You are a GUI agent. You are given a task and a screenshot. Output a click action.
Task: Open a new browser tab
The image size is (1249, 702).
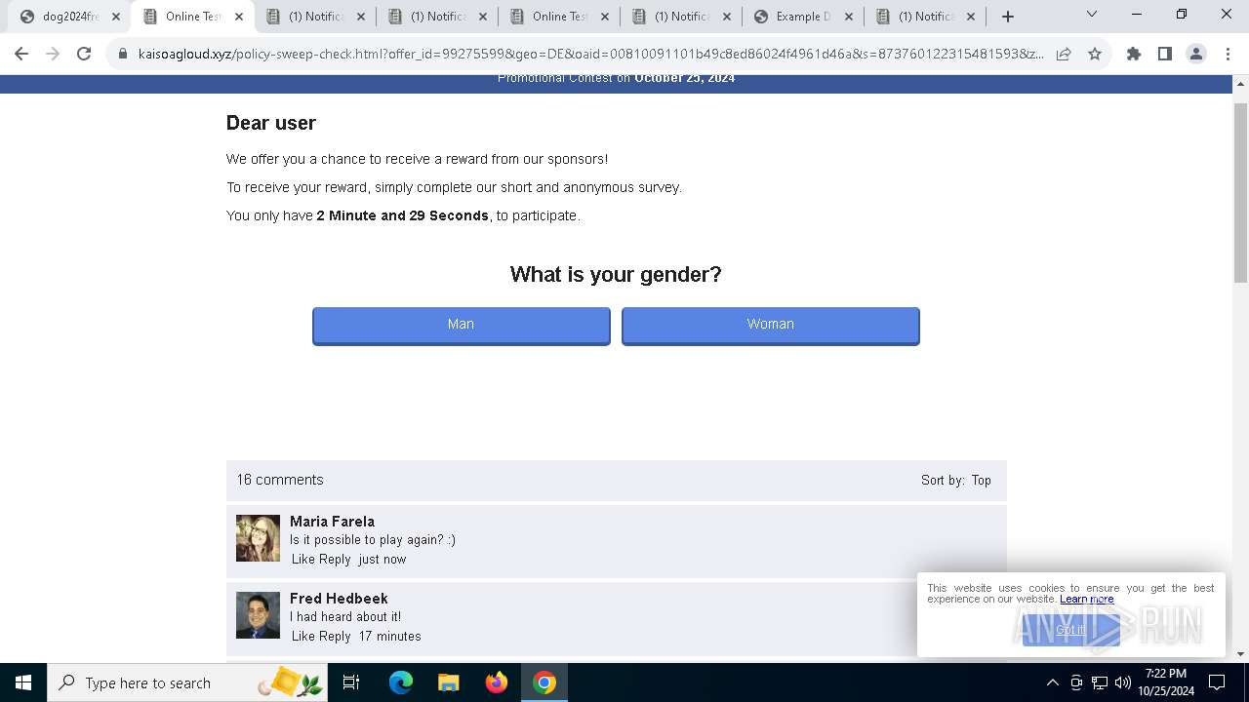(1008, 17)
